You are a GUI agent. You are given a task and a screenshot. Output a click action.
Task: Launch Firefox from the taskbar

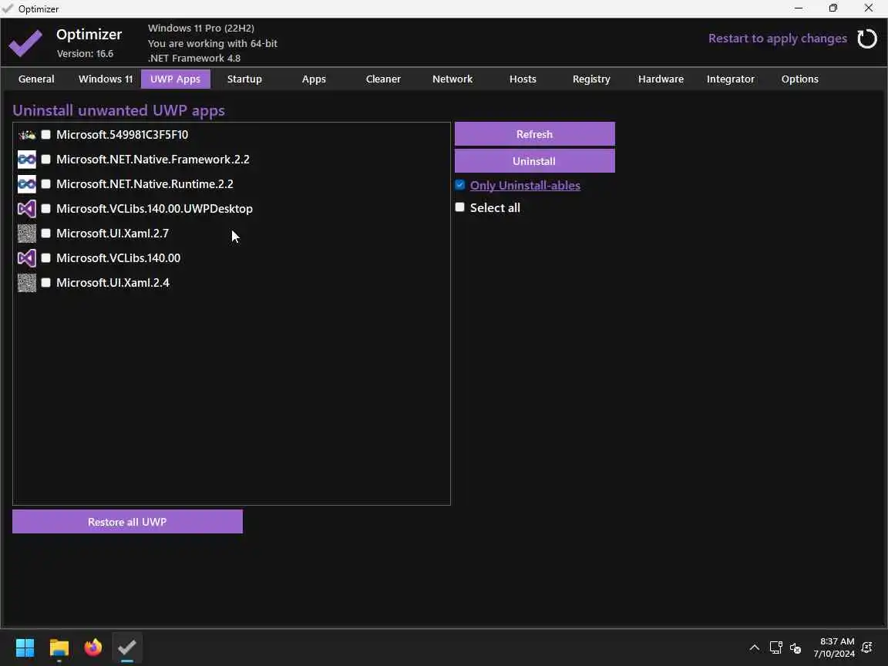coord(92,647)
